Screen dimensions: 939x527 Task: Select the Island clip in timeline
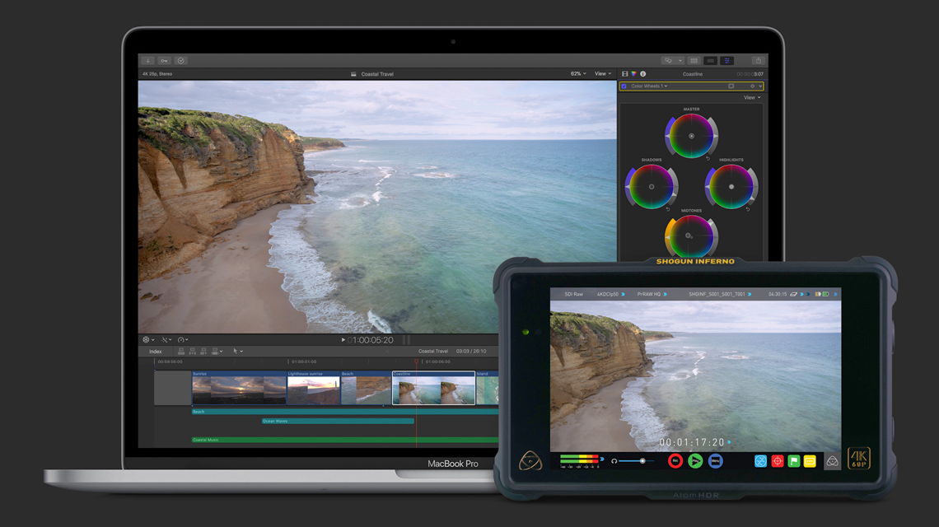(487, 388)
